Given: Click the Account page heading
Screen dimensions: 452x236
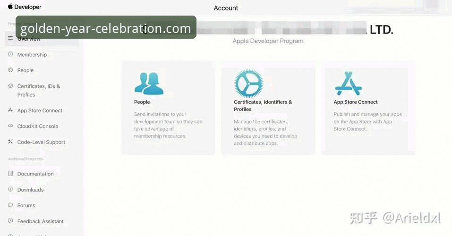Looking at the screenshot, I should point(226,8).
